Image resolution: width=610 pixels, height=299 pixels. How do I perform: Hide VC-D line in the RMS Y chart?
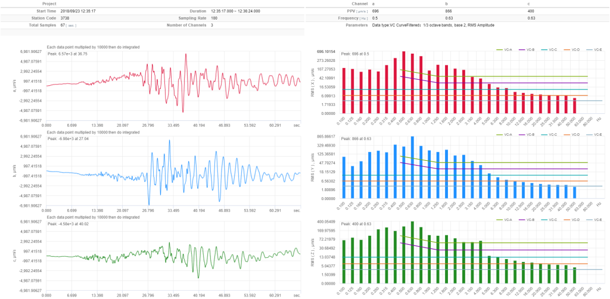tap(572, 135)
